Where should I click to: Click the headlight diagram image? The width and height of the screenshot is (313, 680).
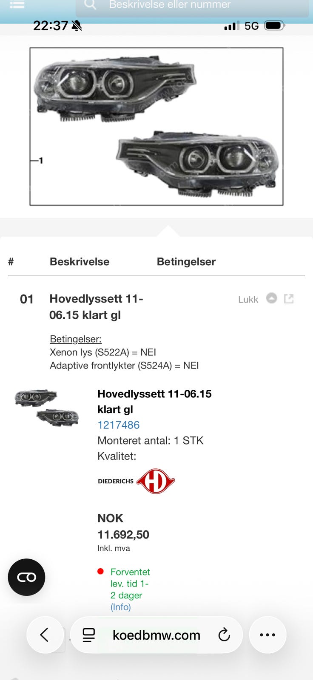[x=156, y=127]
